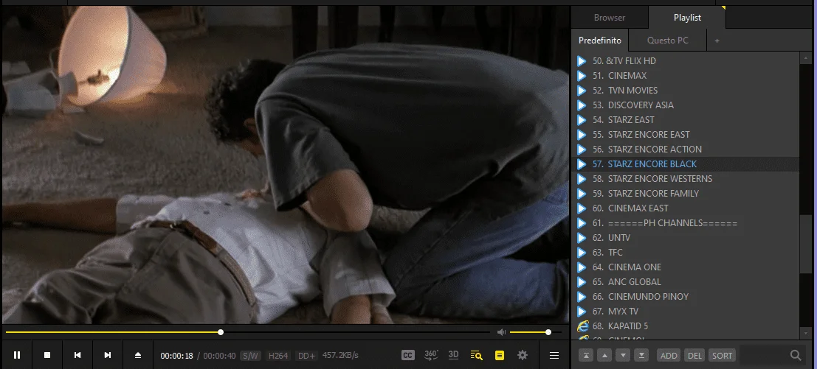The width and height of the screenshot is (817, 369).
Task: Click the volume slider handle
Action: pos(548,332)
